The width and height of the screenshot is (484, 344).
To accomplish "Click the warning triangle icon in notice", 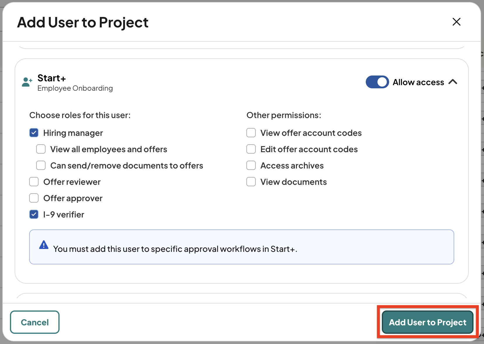I will coord(44,245).
